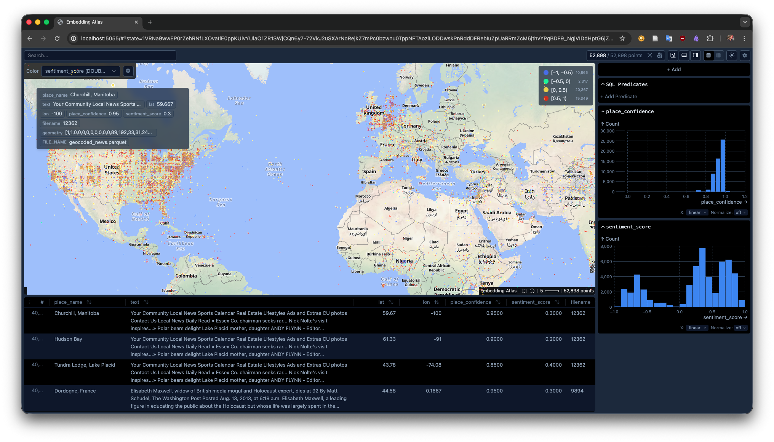Click the export selection download icon
Viewport: 774px width, 442px height.
tap(660, 56)
